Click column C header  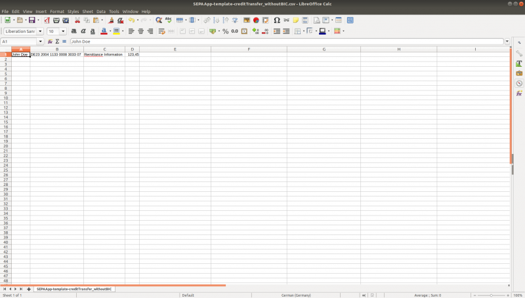104,49
